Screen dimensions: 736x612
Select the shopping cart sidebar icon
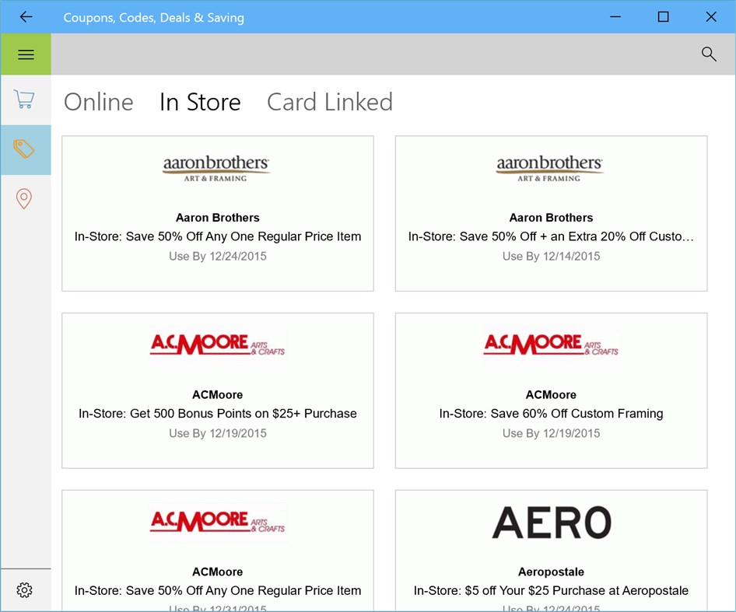click(x=24, y=100)
